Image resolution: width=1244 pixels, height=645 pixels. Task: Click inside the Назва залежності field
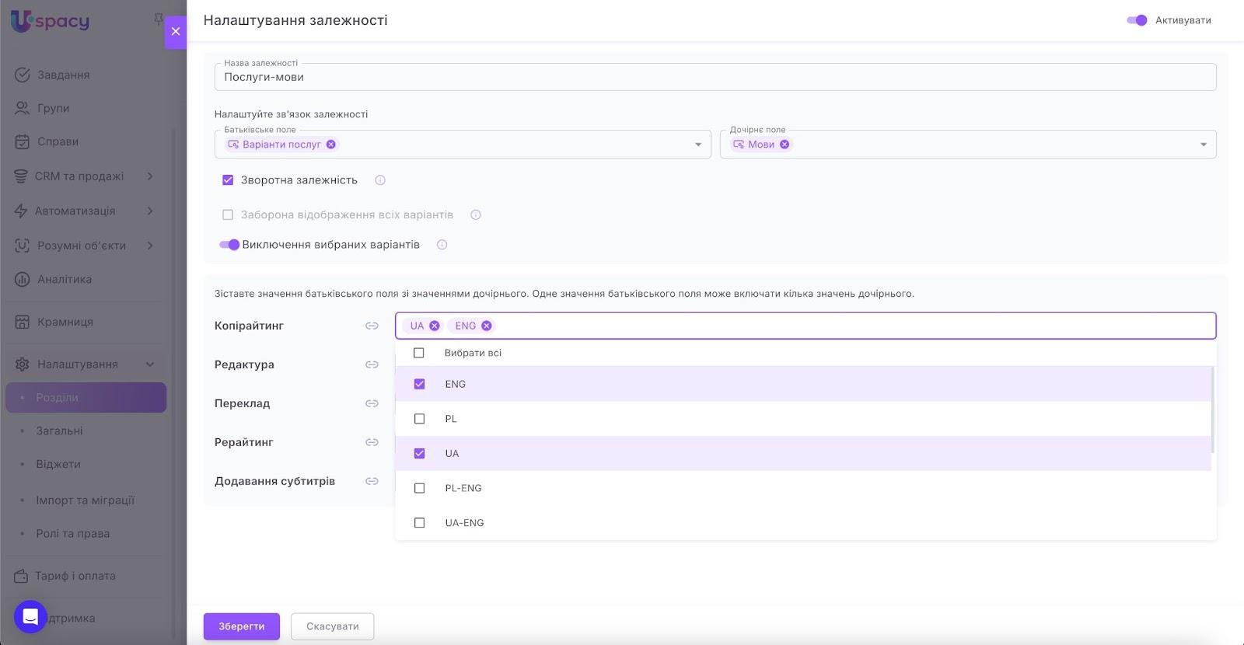pos(714,78)
